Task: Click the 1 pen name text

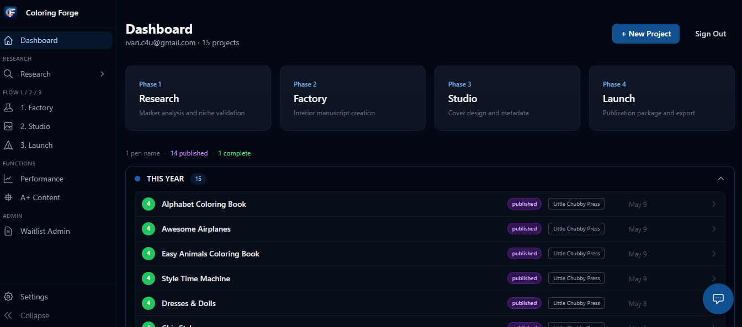Action: click(142, 153)
